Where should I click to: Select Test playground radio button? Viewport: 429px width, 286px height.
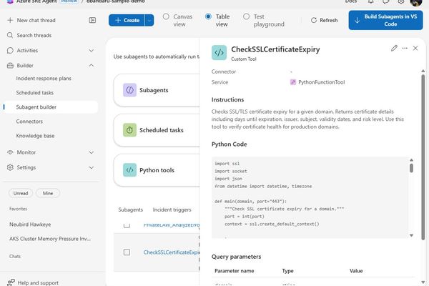point(246,16)
